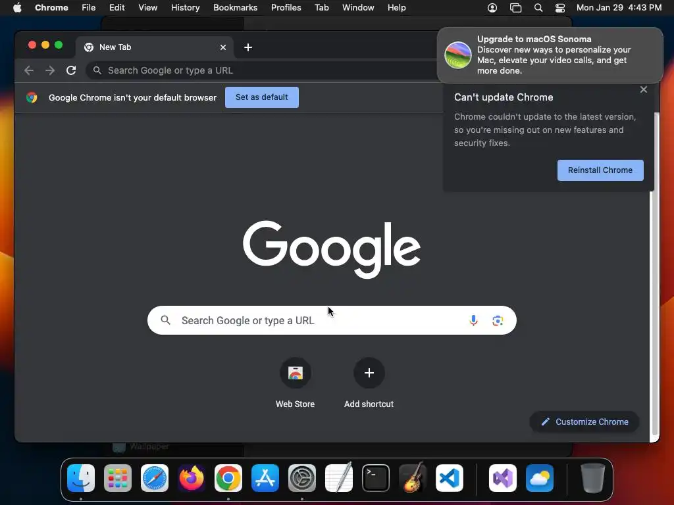674x505 pixels.
Task: Open Visual Studio Code from the Dock
Action: (449, 478)
